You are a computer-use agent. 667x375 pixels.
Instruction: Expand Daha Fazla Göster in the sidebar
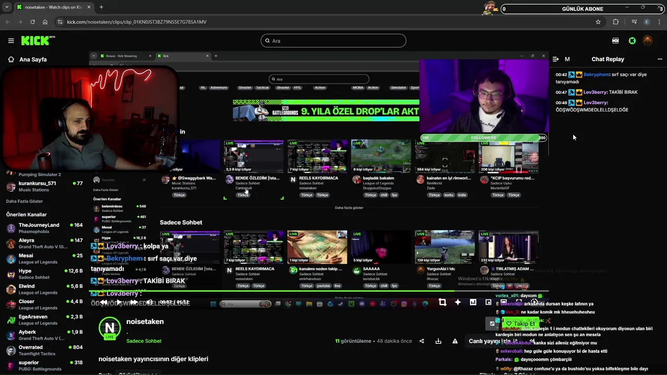click(x=24, y=201)
